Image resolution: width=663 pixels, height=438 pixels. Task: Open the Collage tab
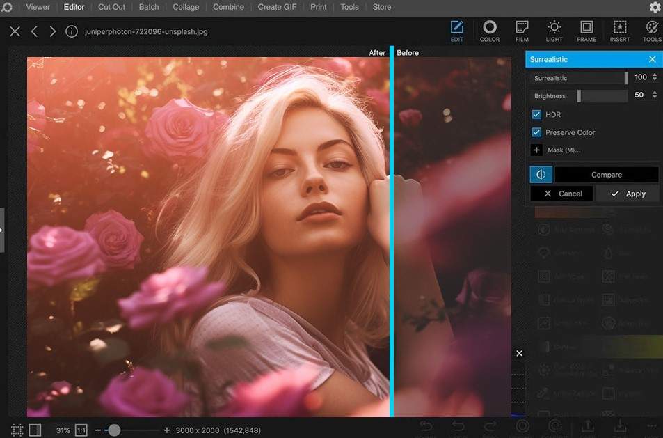186,7
